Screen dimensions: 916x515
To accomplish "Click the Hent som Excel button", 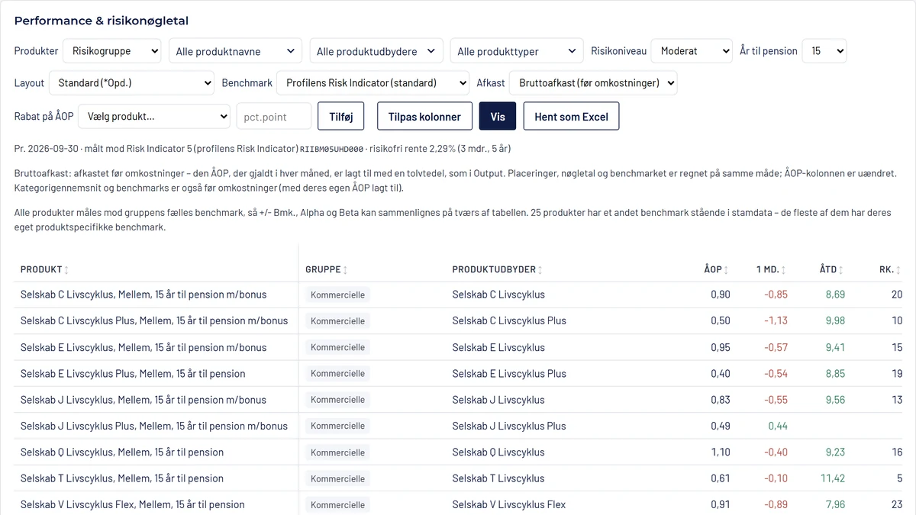I will point(571,117).
